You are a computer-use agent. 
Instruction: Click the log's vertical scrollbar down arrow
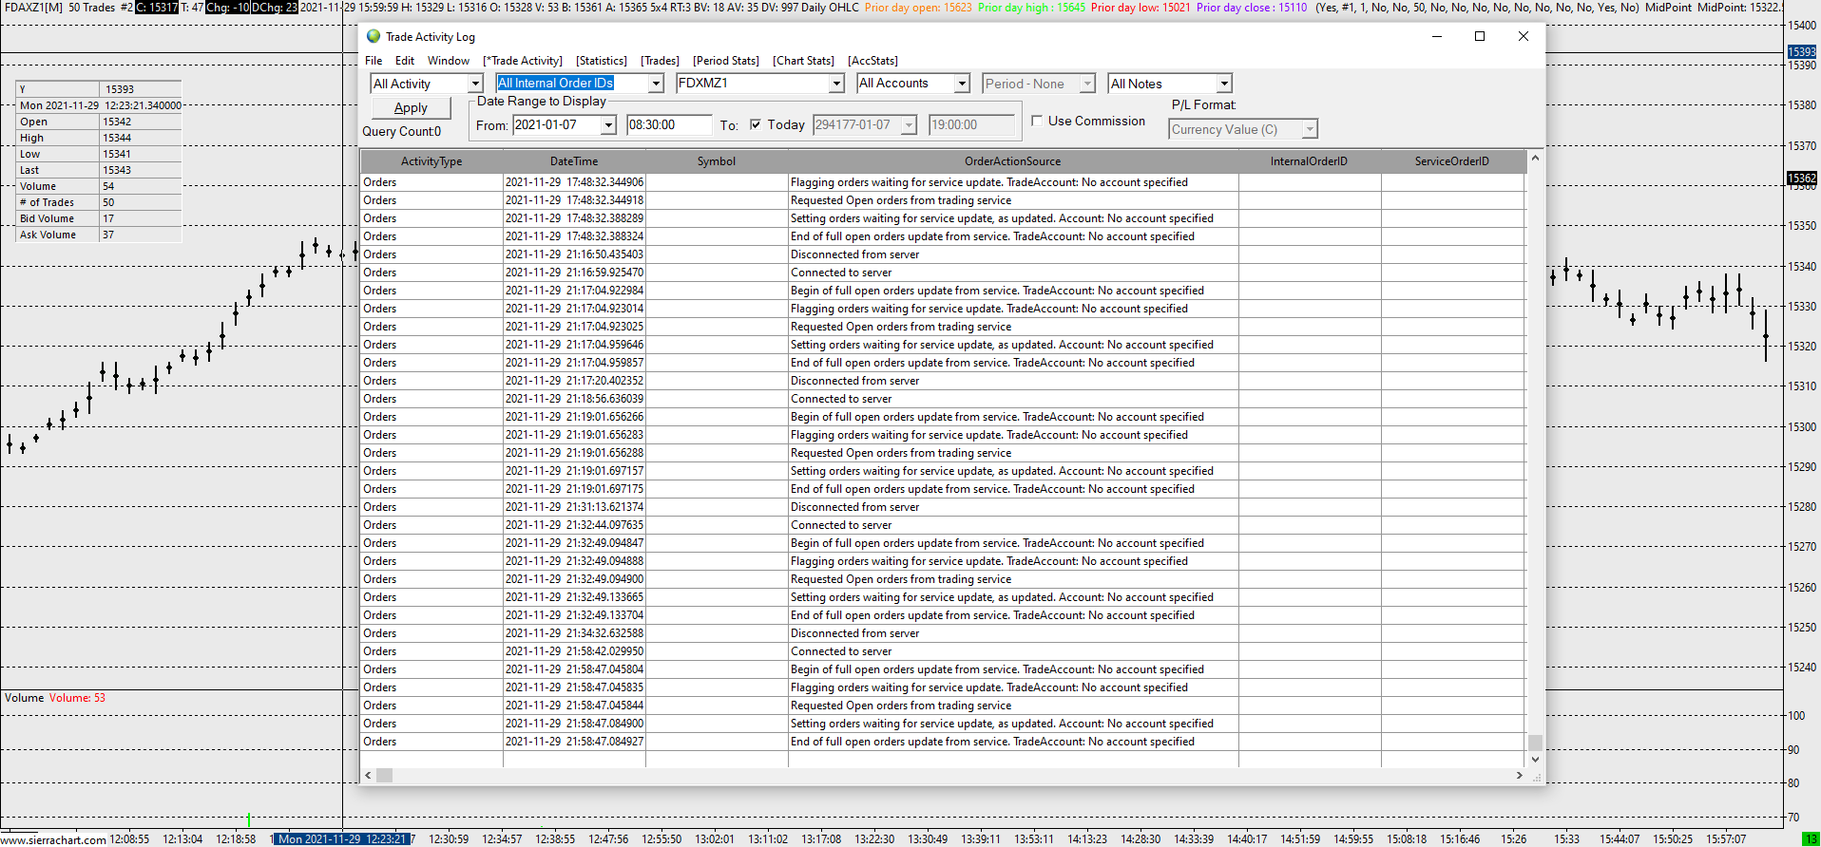tap(1535, 760)
